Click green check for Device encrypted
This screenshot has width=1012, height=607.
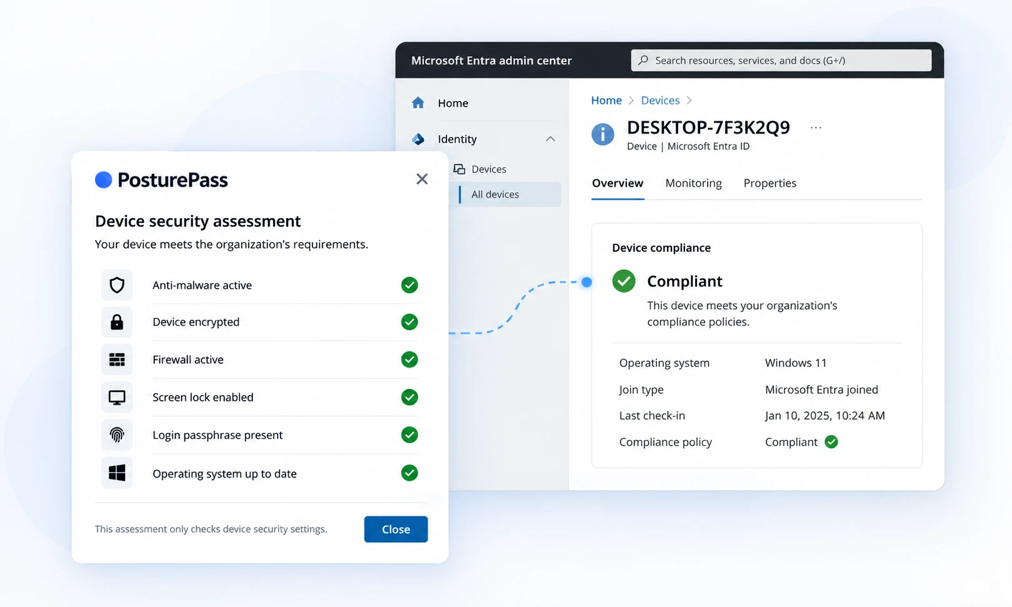tap(409, 322)
